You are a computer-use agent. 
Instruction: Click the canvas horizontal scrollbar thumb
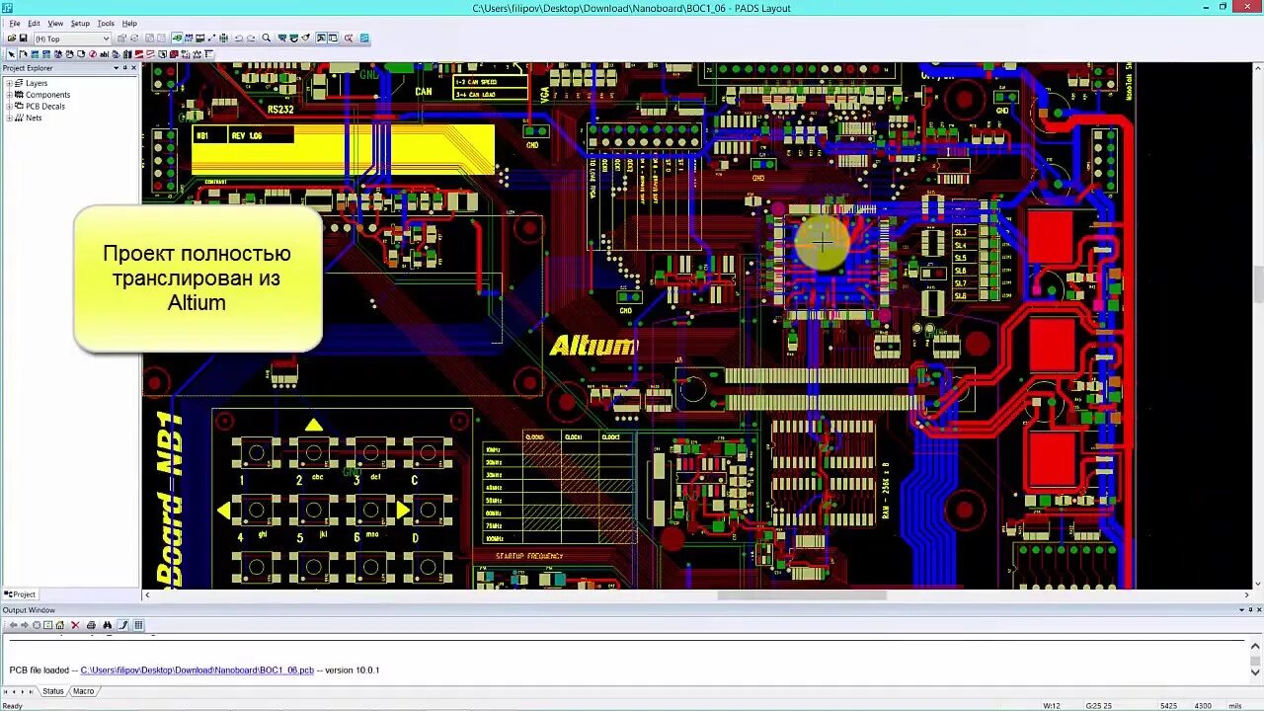[802, 594]
